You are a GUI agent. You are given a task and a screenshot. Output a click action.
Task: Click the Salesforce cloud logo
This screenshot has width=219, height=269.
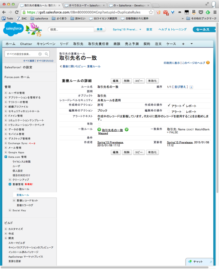[13, 29]
